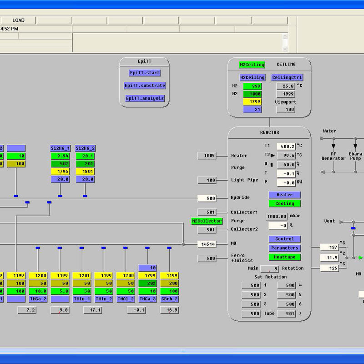Click the down arrow of the message box scrollbar
Image resolution: width=364 pixels, height=364 pixels.
[285, 49]
